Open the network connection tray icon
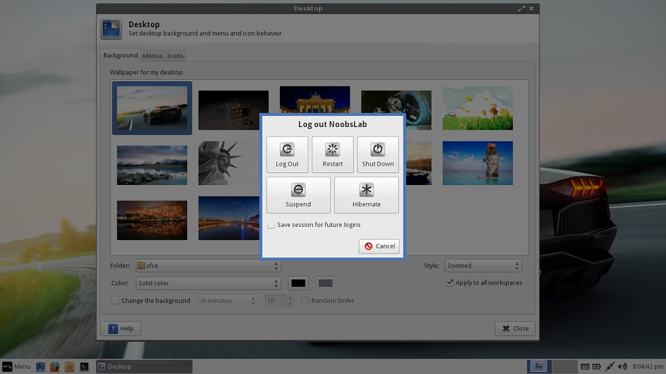The height and width of the screenshot is (374, 666). (609, 367)
